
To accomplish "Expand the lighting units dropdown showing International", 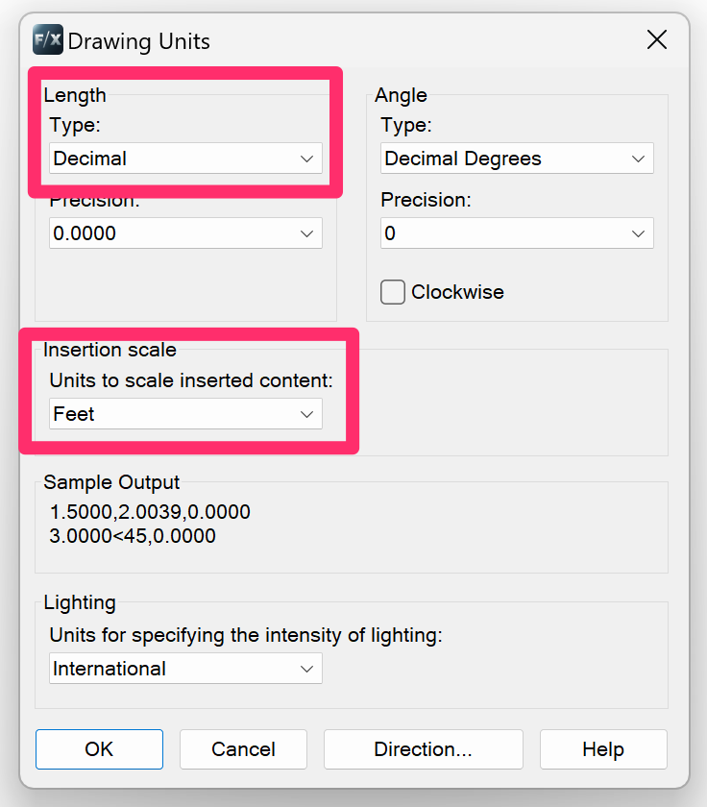I will (185, 669).
